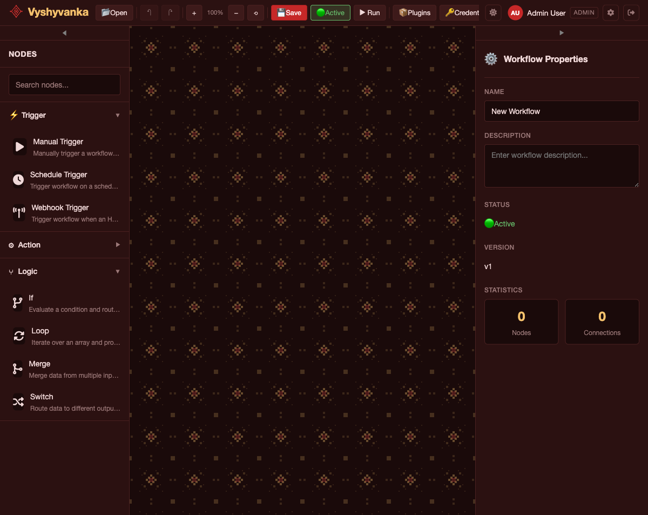
Task: Zoom out with the minus button
Action: click(236, 12)
